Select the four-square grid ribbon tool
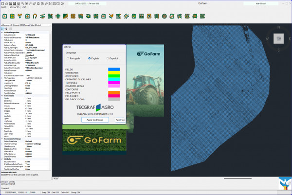292x195 pixels. pyautogui.click(x=12, y=16)
